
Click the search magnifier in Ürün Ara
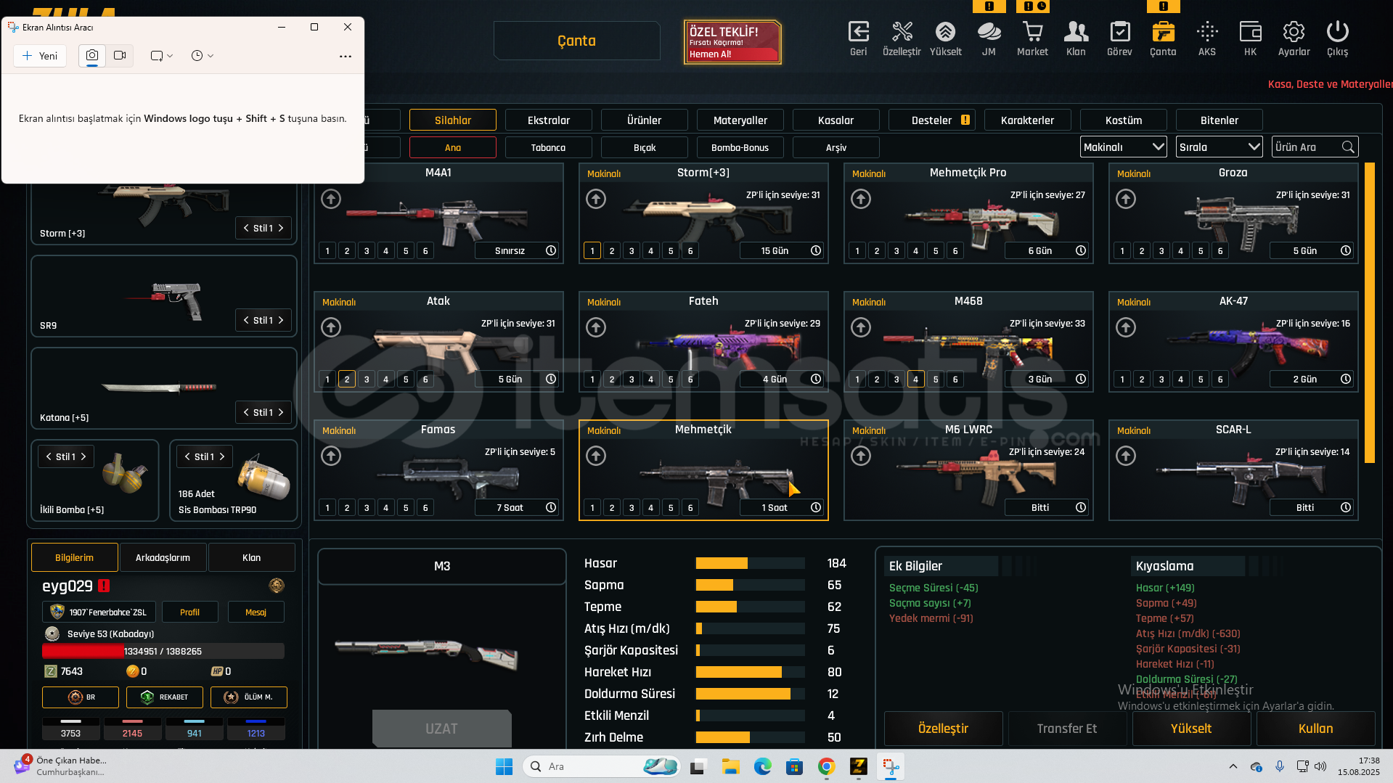[1348, 147]
